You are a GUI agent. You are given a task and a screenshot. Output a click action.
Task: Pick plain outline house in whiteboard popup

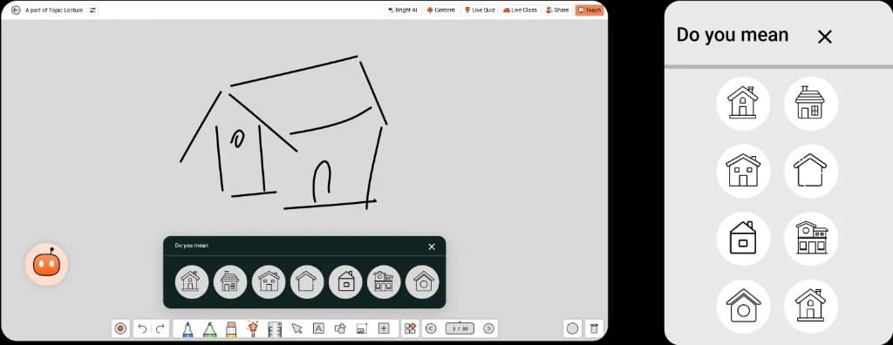pos(307,281)
